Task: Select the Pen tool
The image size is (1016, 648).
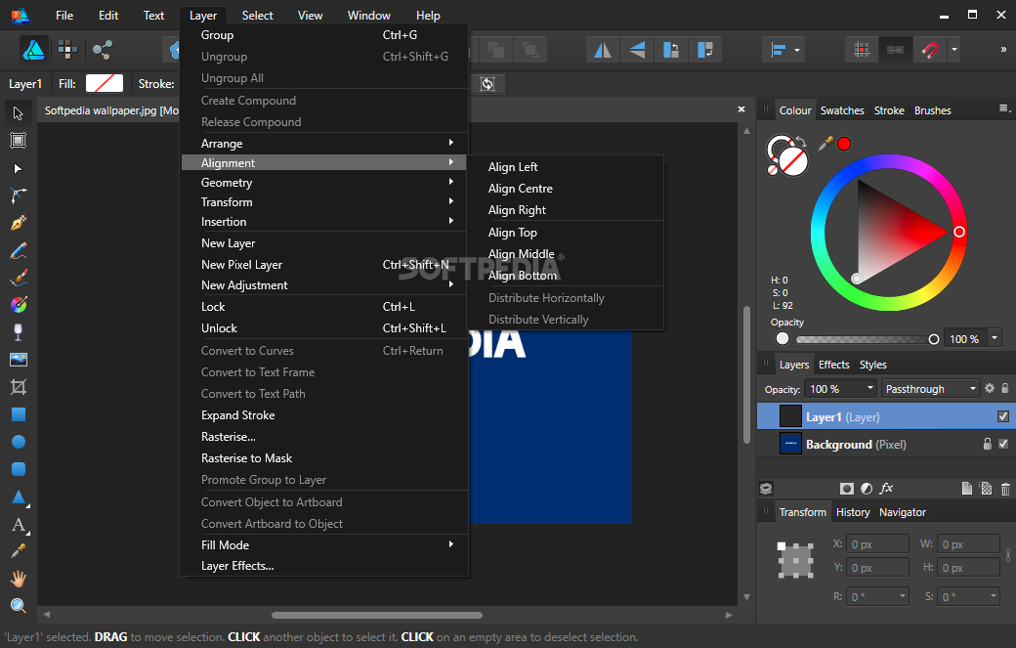Action: pos(19,223)
